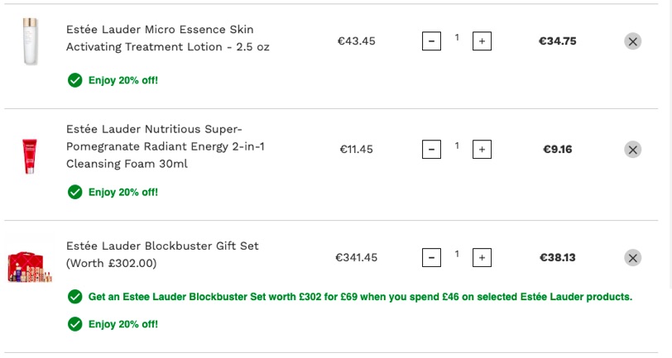Open Micro Essence Lotion product thumbnail
672x358 pixels.
(x=30, y=41)
